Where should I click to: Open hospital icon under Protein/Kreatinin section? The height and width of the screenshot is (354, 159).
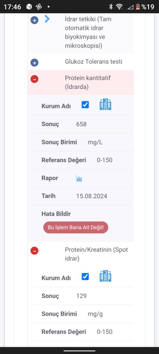(105, 276)
